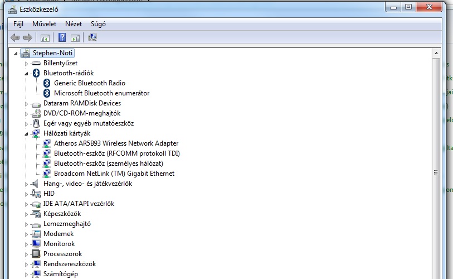Collapse the Bluetooth-rádiók category
The width and height of the screenshot is (453, 279).
[x=26, y=74]
